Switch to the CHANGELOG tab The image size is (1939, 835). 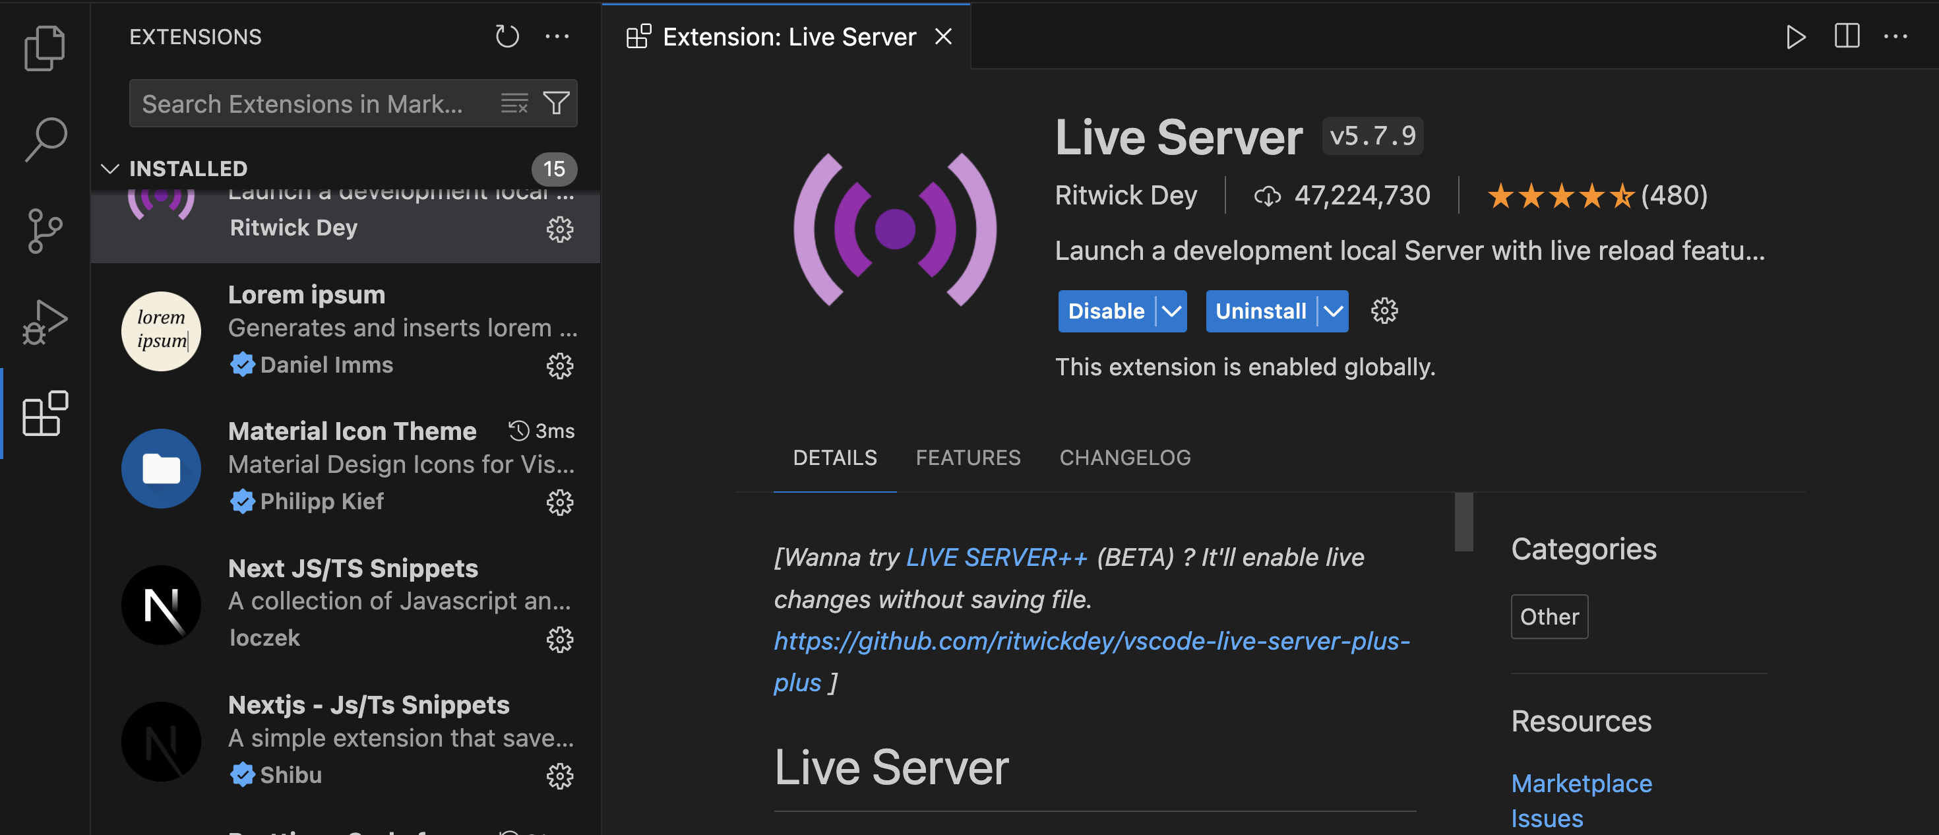click(x=1124, y=458)
